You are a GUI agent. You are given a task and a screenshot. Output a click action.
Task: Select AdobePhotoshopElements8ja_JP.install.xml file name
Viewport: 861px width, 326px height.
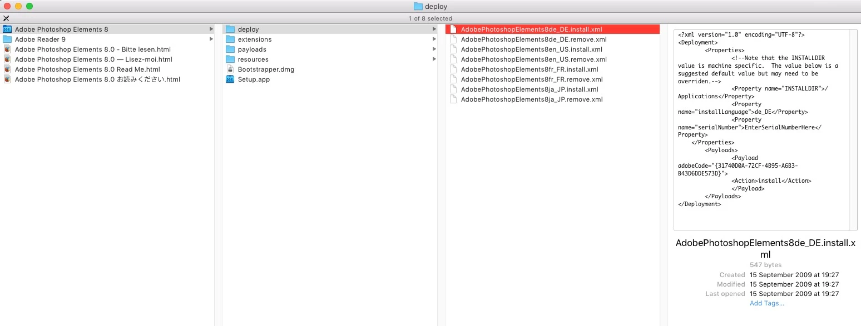click(530, 89)
